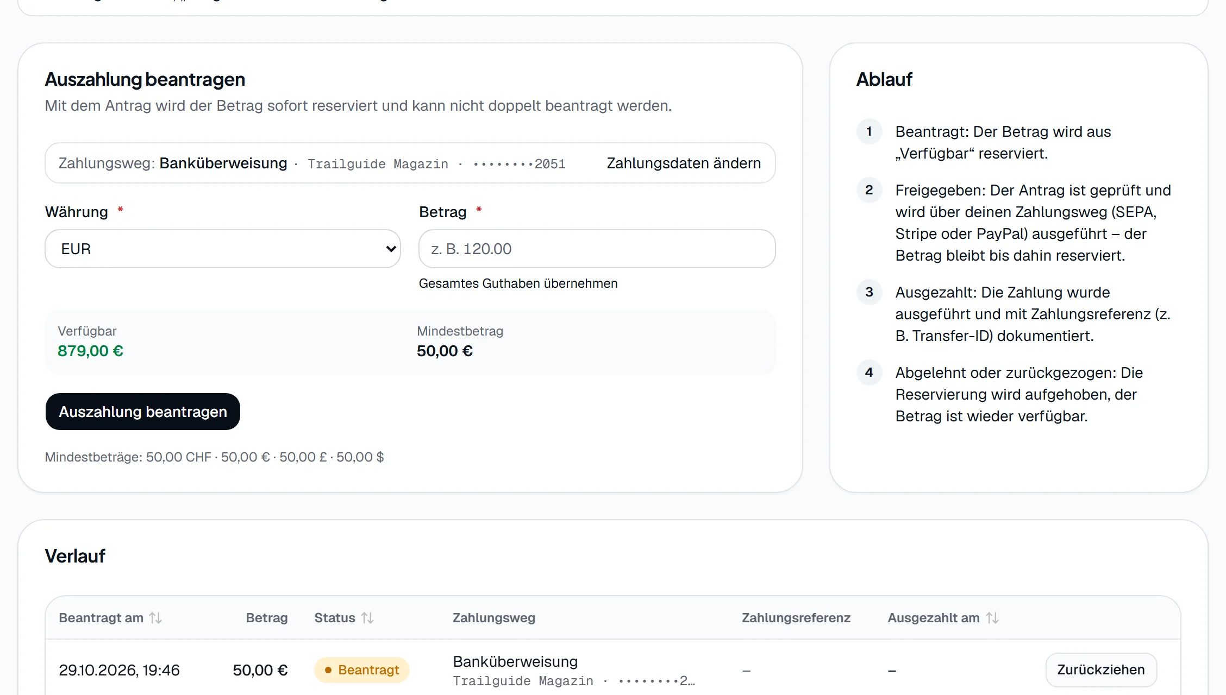This screenshot has width=1226, height=695.
Task: Click the Mindestbeträge currencies line
Action: 214,457
